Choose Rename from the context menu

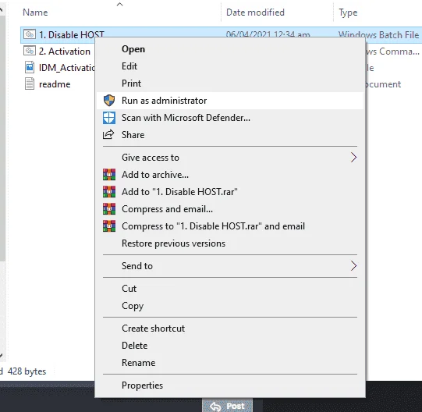tap(230, 363)
